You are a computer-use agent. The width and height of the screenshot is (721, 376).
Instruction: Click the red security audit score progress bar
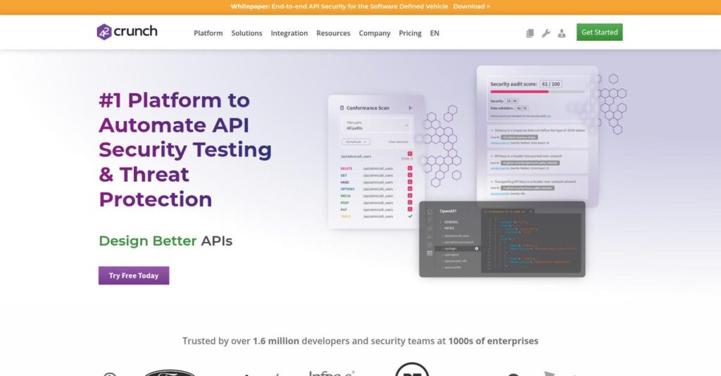[x=520, y=92]
